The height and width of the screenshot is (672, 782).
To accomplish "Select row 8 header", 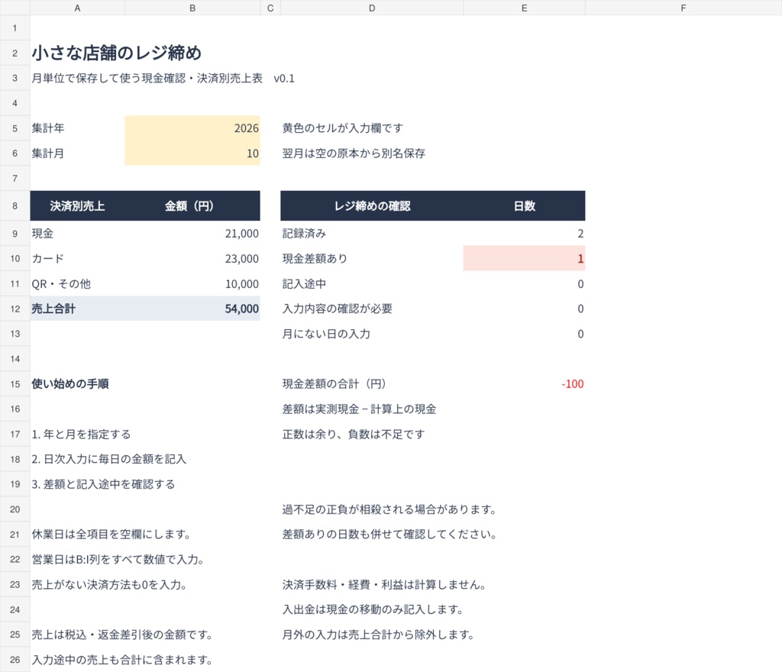I will (15, 205).
